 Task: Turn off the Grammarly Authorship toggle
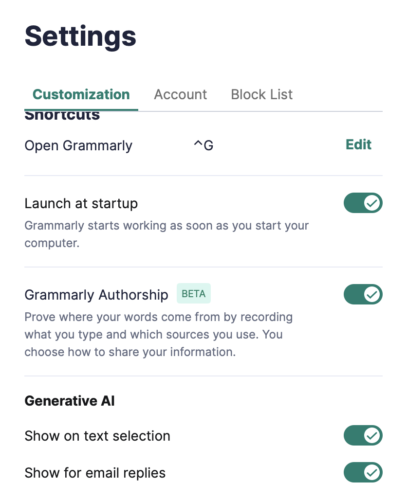363,294
